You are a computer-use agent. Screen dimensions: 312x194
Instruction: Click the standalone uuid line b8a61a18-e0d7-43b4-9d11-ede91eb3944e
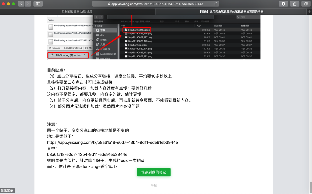click(87, 154)
